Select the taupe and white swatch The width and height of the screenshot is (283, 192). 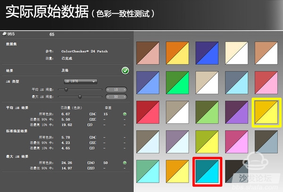[x=177, y=112]
